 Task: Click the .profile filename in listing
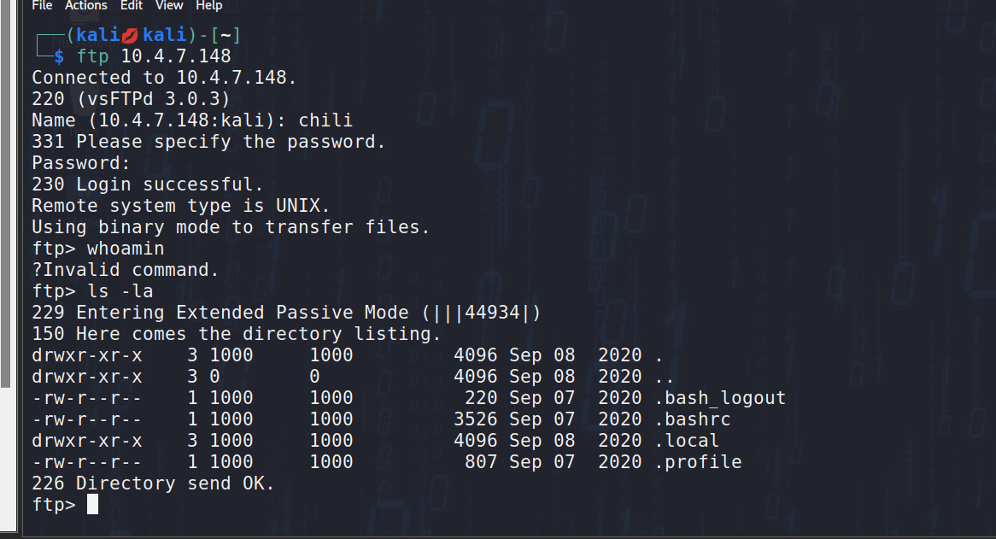pyautogui.click(x=698, y=462)
